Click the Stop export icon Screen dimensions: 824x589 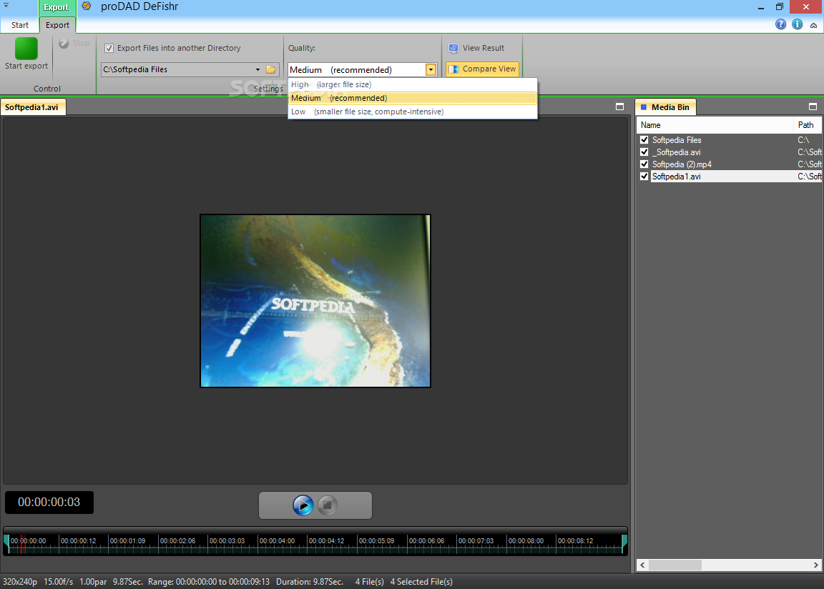point(64,44)
